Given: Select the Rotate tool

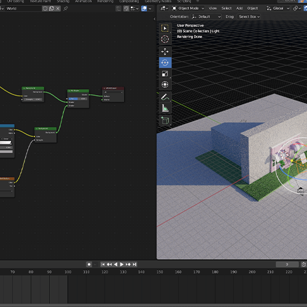Looking at the screenshot, I should click(165, 63).
